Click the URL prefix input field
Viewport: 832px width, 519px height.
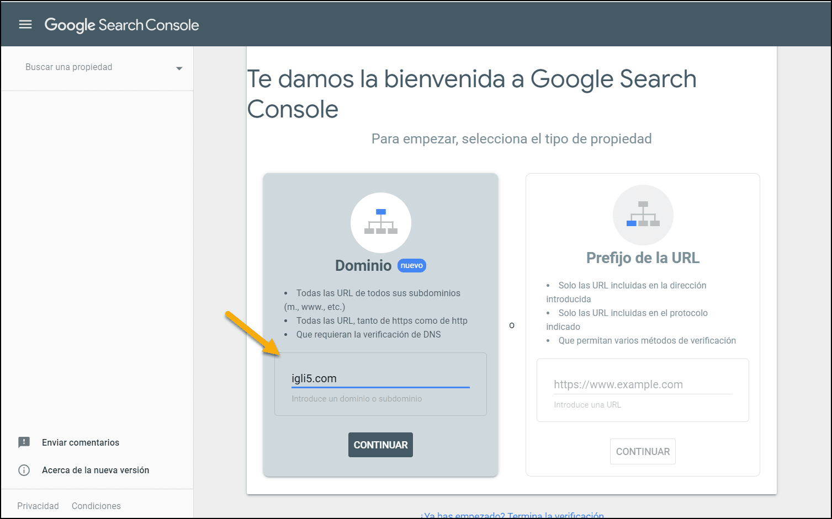pos(642,384)
